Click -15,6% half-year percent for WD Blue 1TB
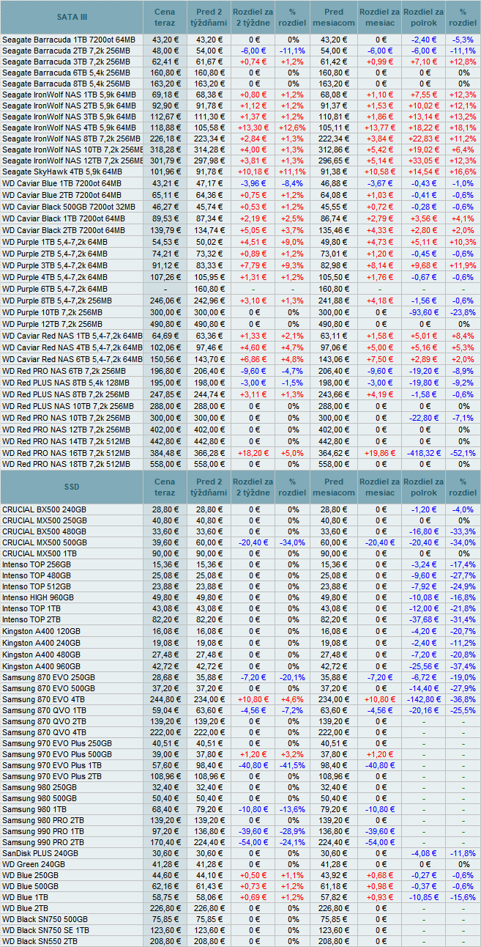This screenshot has width=481, height=947. 463,898
